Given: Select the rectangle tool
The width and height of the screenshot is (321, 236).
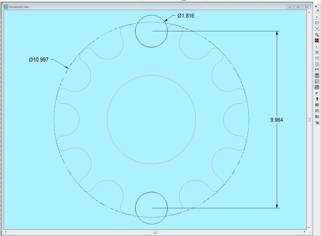Looking at the screenshot, I should pyautogui.click(x=317, y=23).
